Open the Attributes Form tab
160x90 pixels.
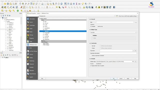32,45
